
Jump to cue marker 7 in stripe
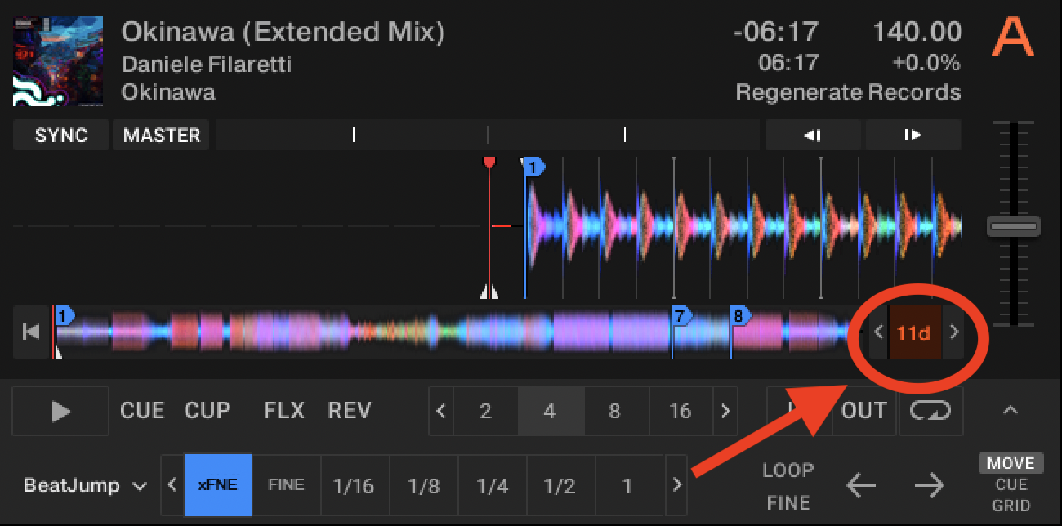[680, 315]
